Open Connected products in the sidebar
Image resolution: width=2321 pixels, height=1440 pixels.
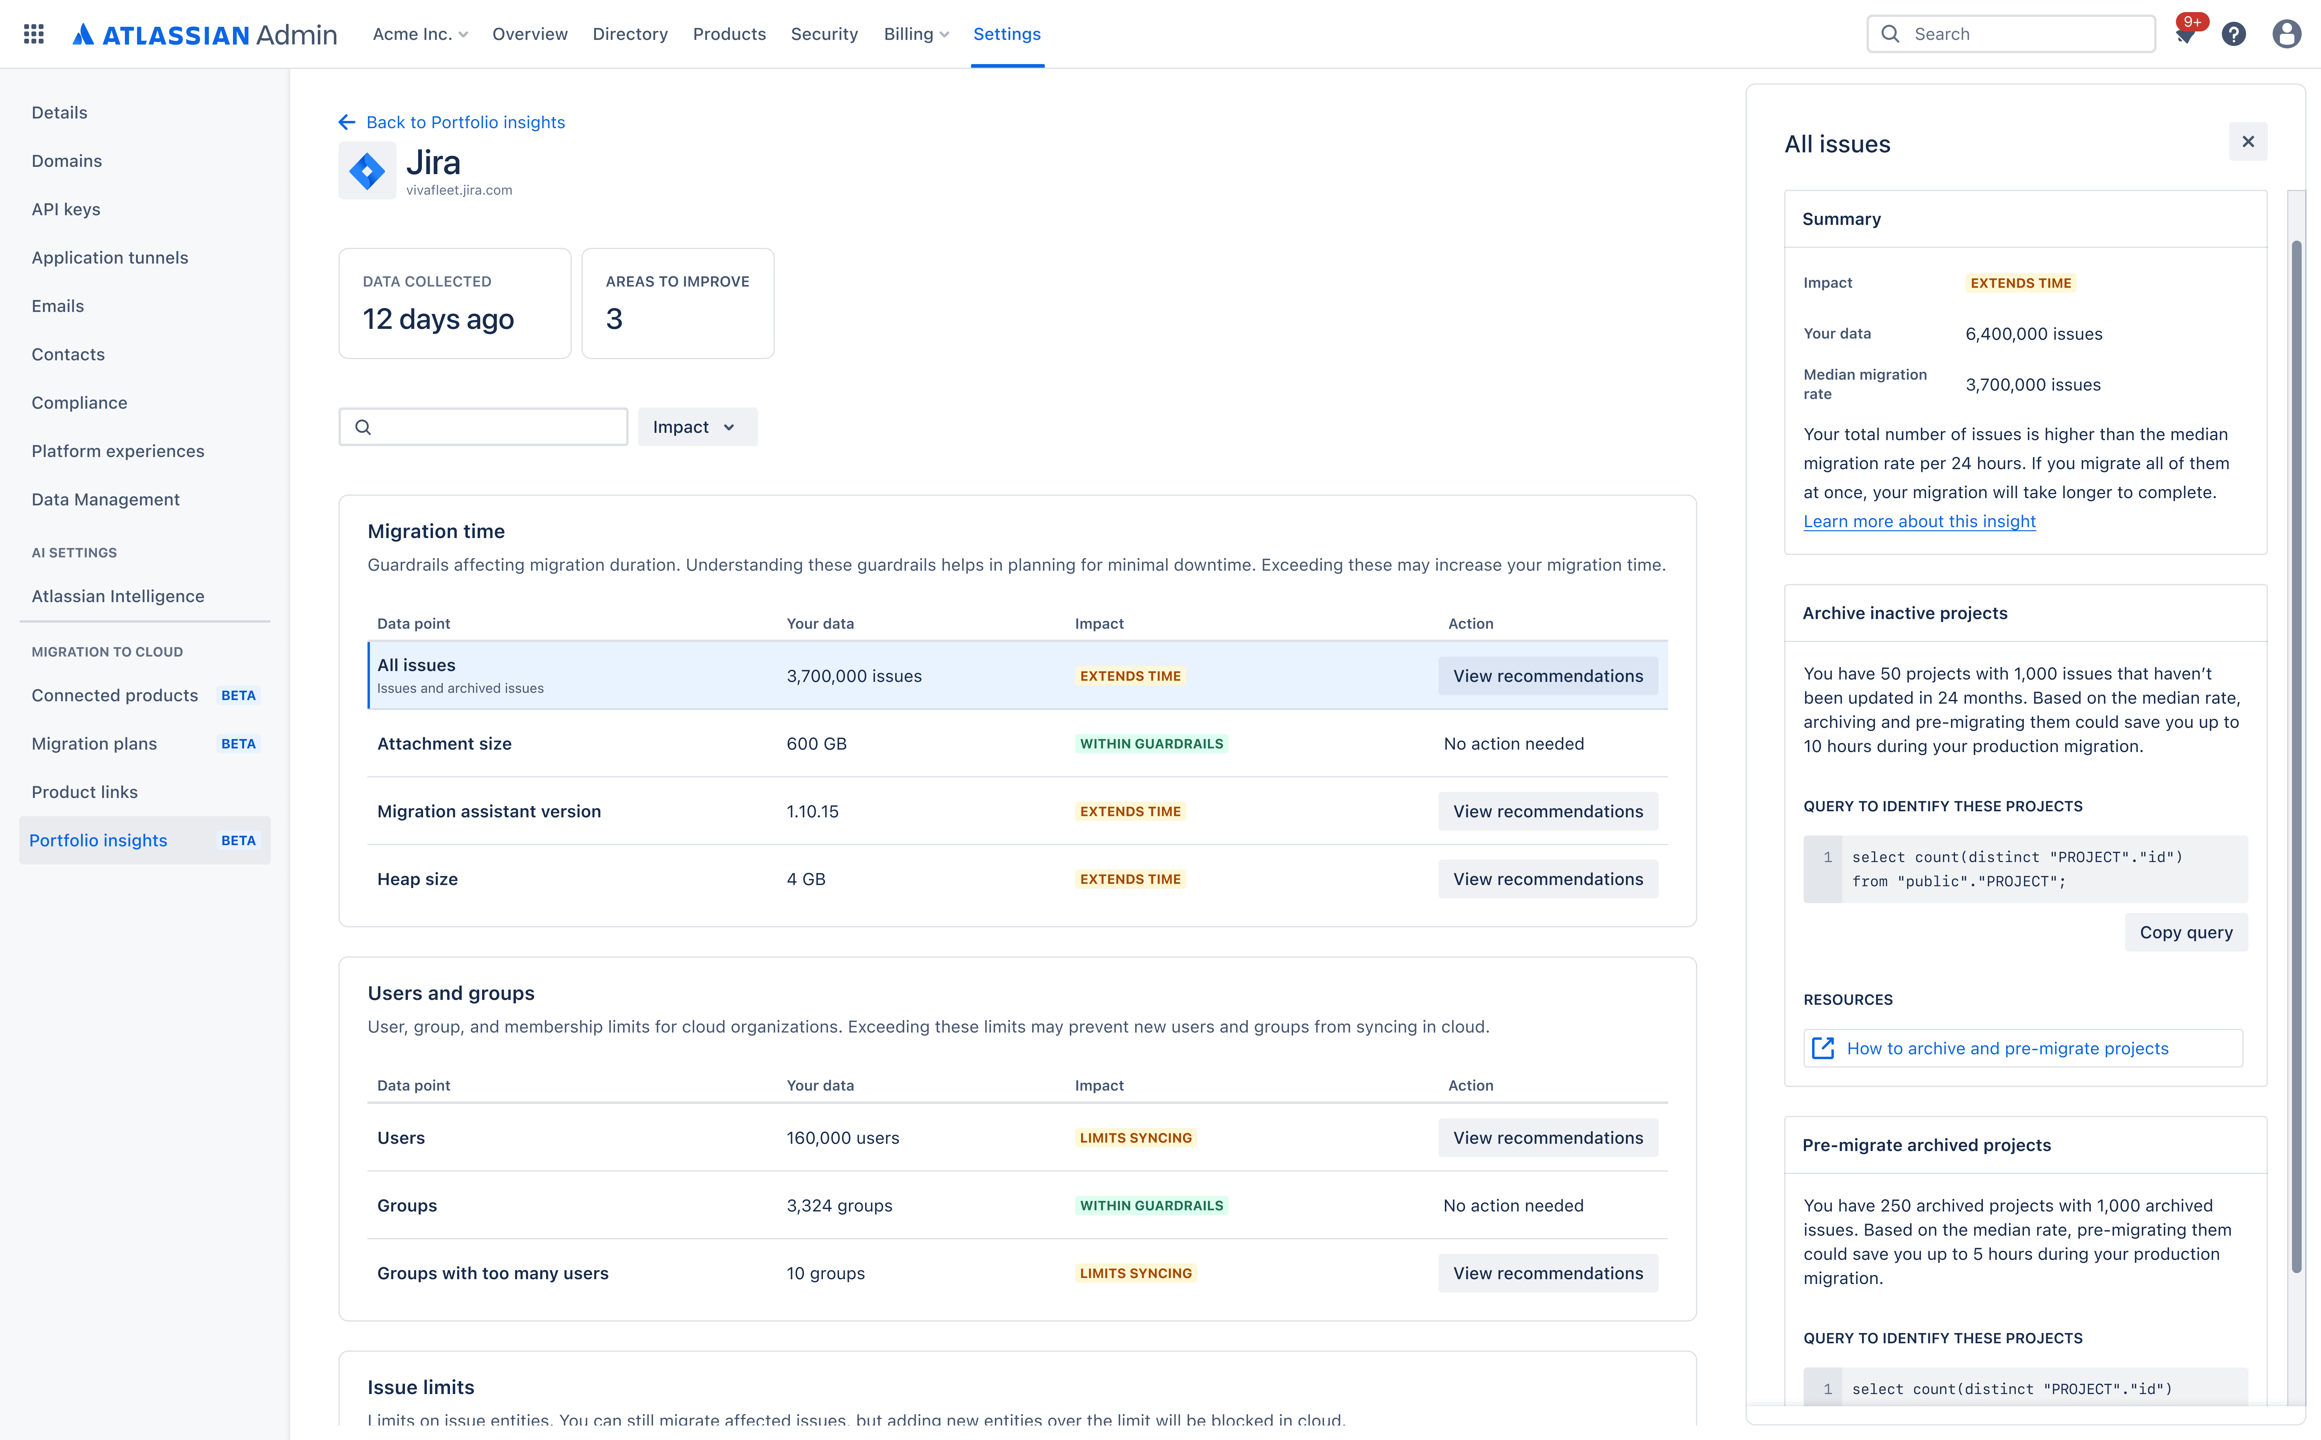pyautogui.click(x=145, y=695)
